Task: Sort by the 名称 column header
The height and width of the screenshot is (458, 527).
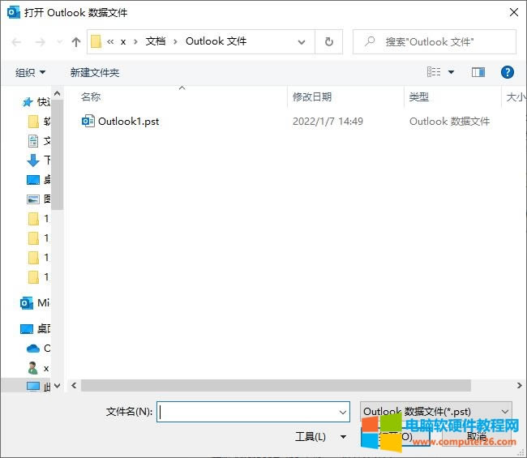Action: pos(91,97)
